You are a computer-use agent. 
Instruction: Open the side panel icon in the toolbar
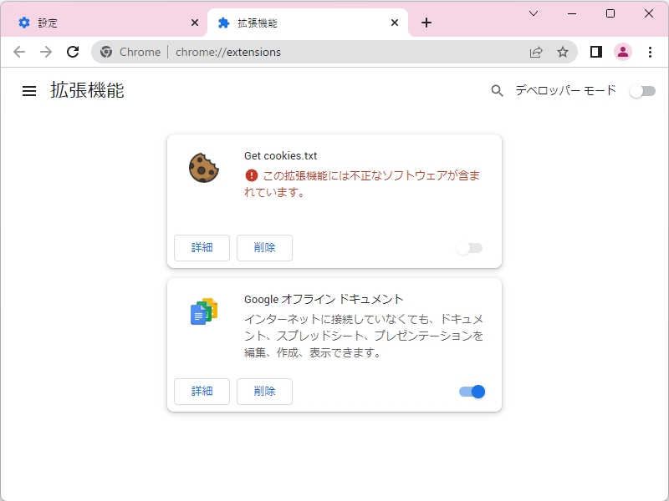tap(595, 52)
